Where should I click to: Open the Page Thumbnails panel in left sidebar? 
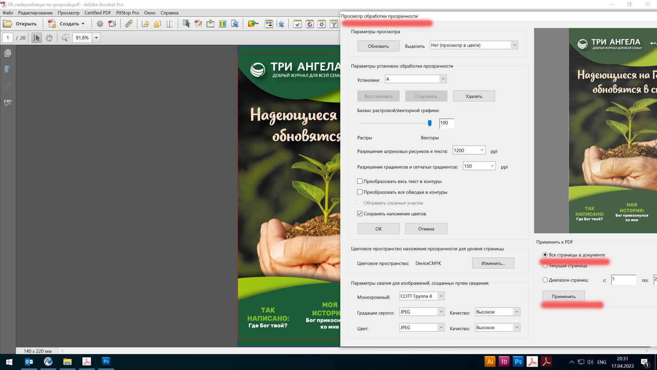point(8,53)
